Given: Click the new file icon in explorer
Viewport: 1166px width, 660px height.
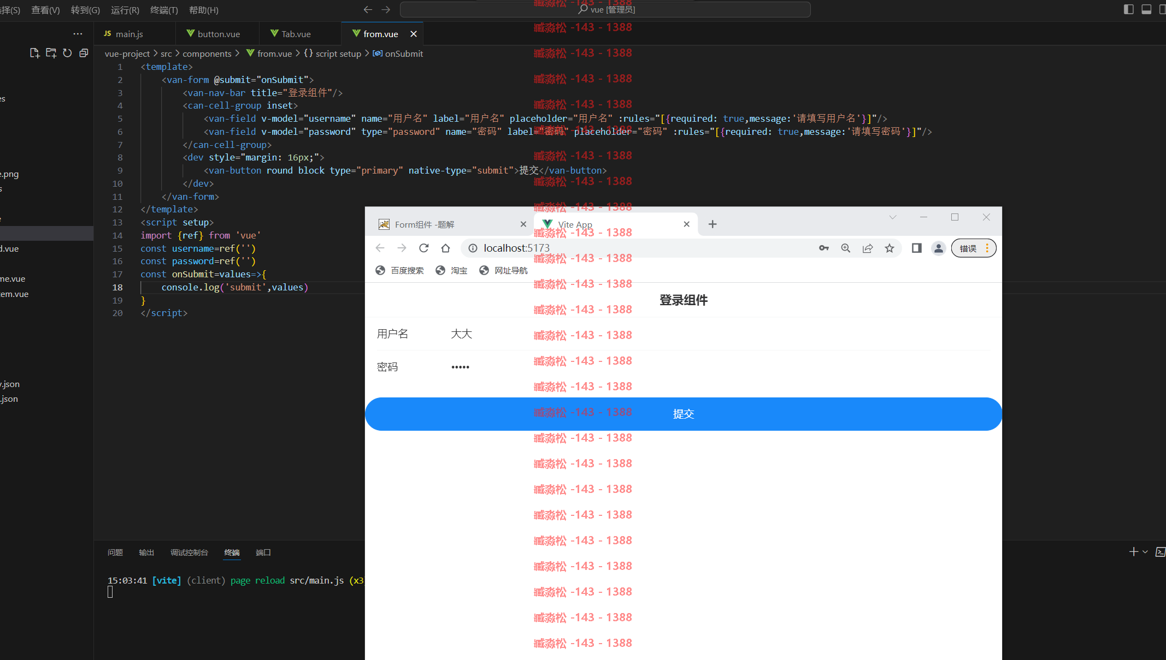Looking at the screenshot, I should [x=34, y=53].
